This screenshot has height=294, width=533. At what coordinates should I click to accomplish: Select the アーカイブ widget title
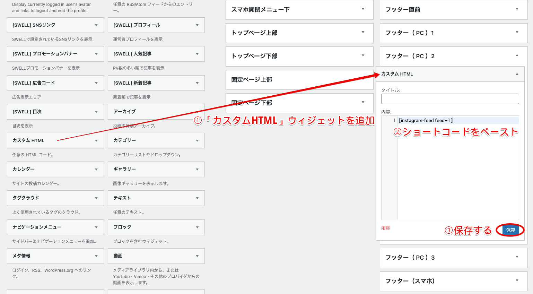click(x=124, y=111)
